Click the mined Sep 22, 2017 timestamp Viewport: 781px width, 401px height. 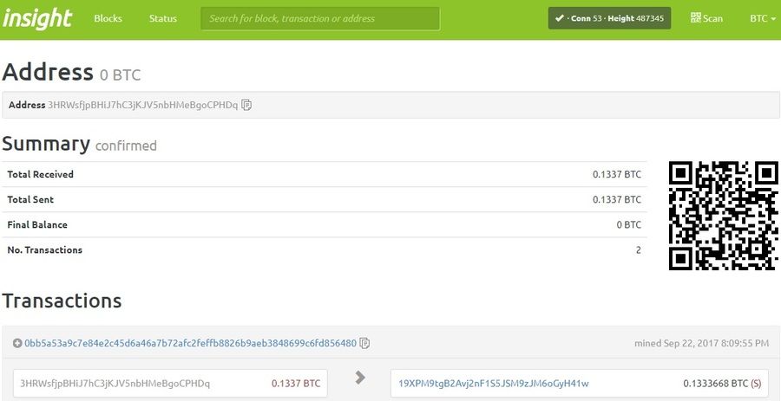[x=701, y=343]
